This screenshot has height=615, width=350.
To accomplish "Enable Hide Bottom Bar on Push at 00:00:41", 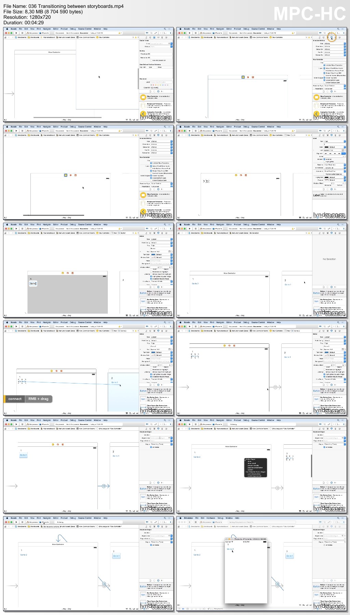I will pos(324,70).
